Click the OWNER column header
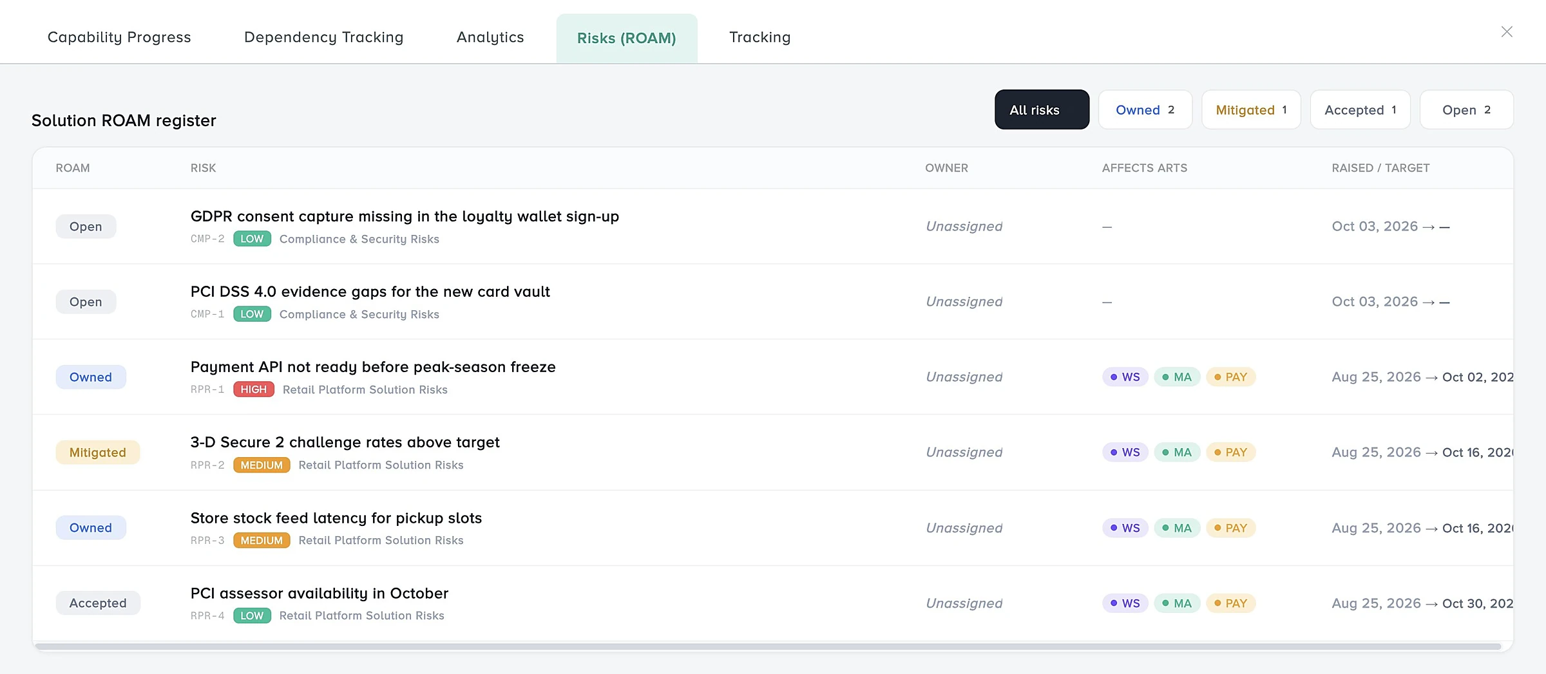 click(946, 168)
